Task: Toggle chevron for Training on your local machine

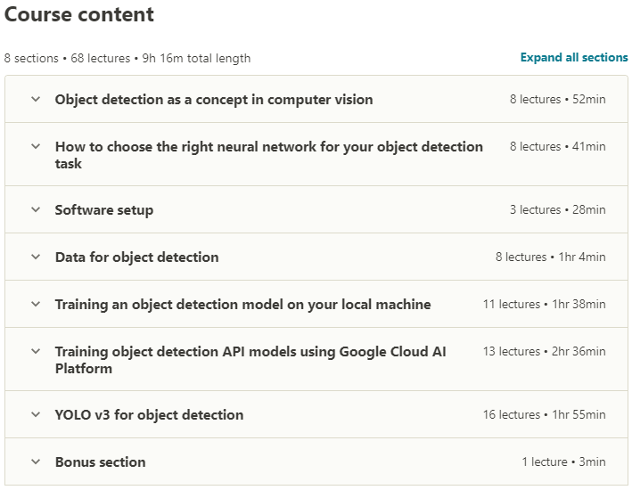Action: [x=36, y=305]
